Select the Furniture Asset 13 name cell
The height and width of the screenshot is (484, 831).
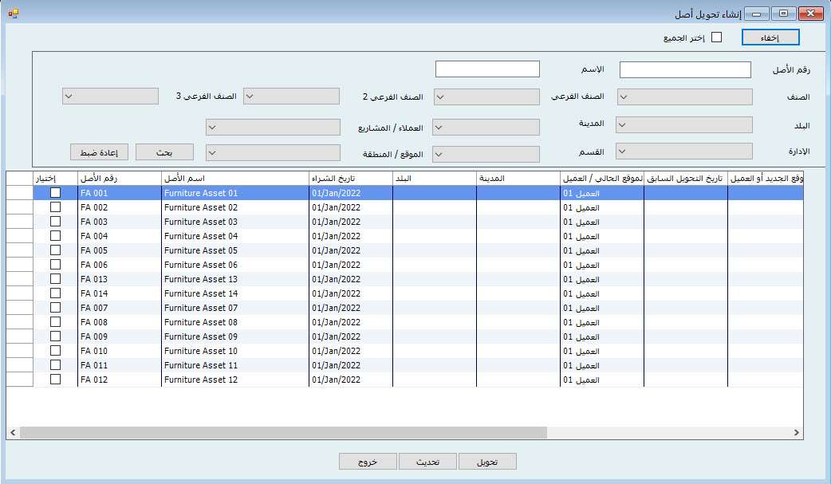click(234, 279)
